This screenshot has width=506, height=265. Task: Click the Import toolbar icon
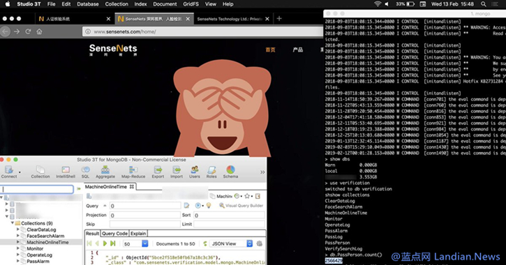177,172
